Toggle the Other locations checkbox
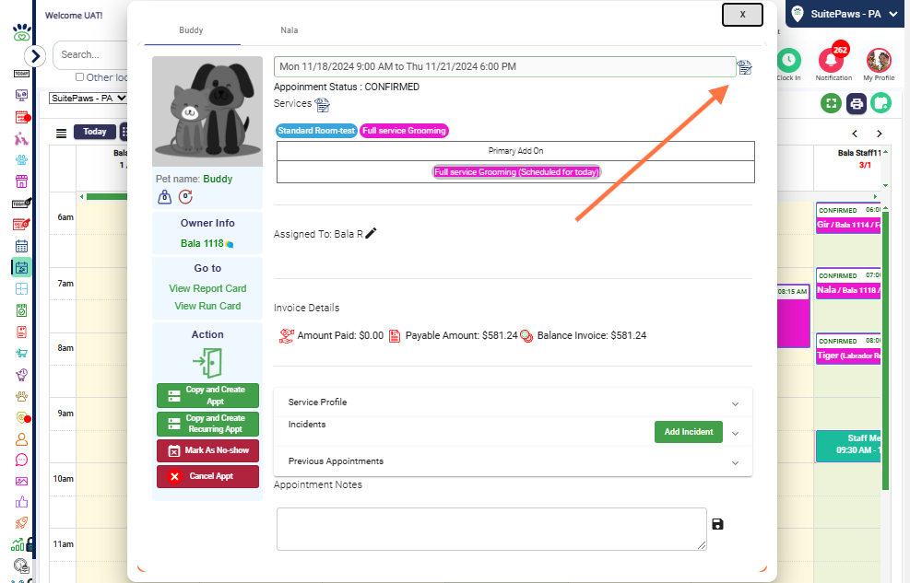This screenshot has height=583, width=910. 80,77
